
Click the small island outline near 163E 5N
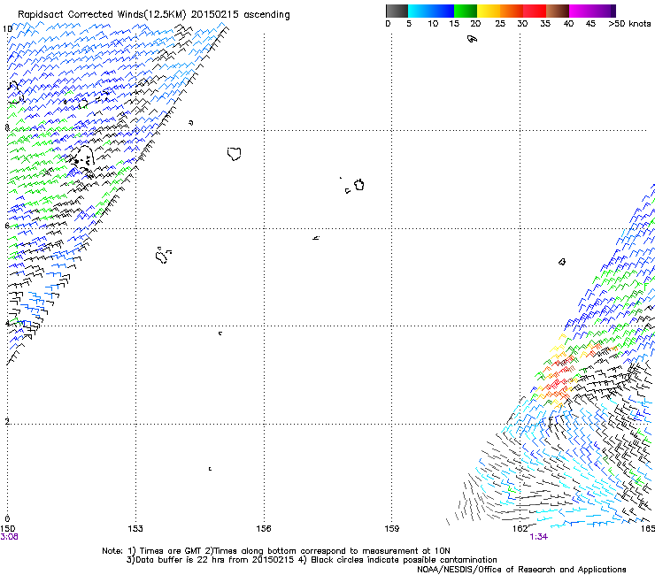click(x=562, y=262)
